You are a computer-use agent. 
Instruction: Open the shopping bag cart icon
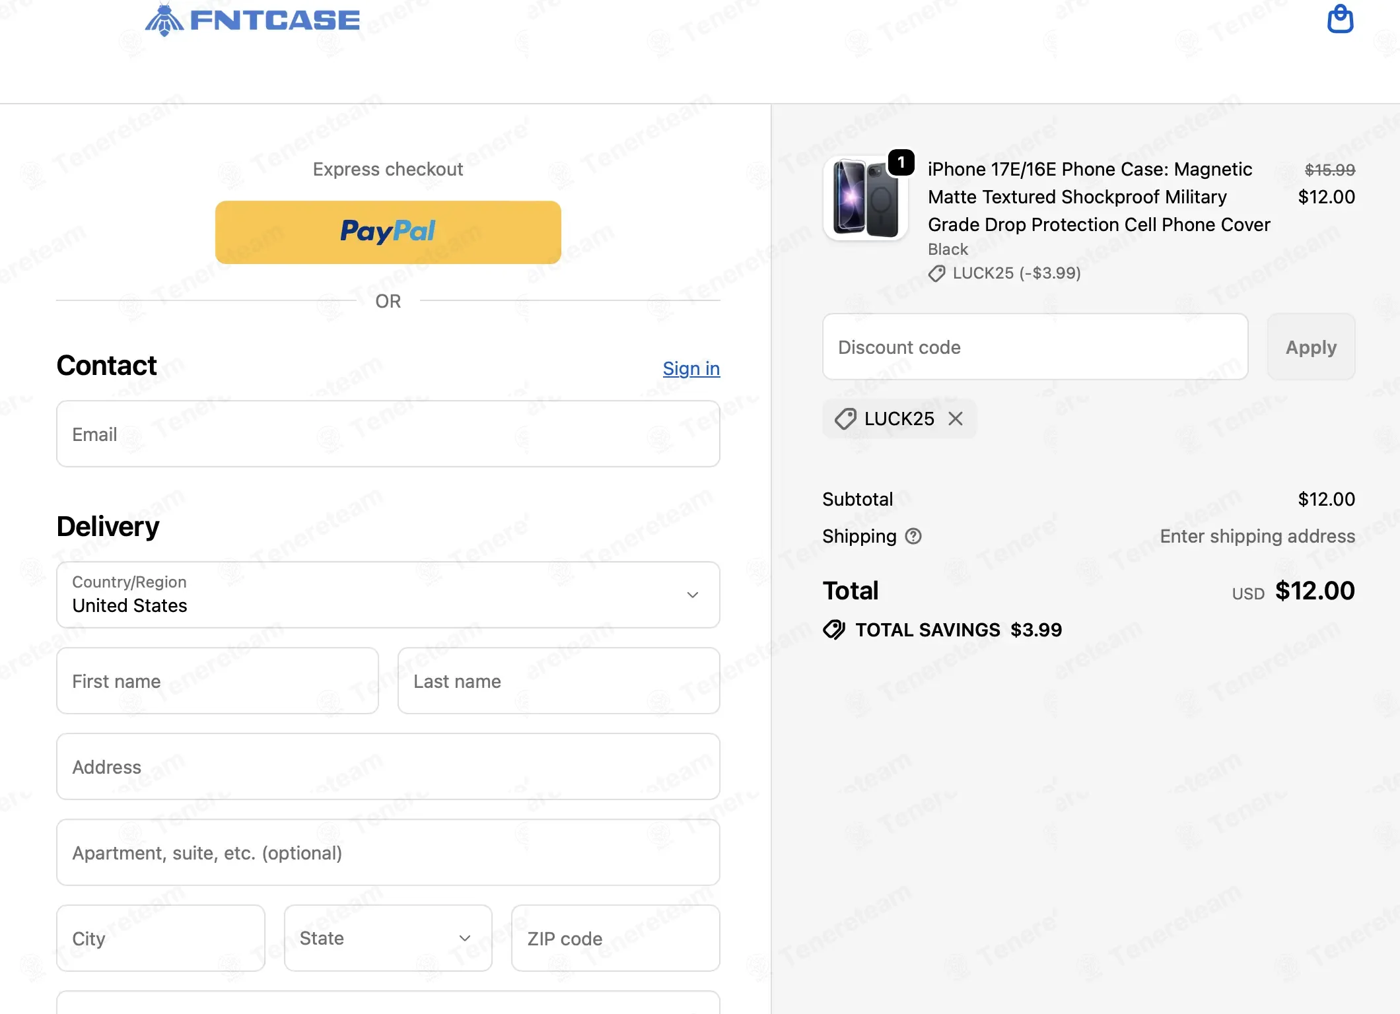(1340, 18)
